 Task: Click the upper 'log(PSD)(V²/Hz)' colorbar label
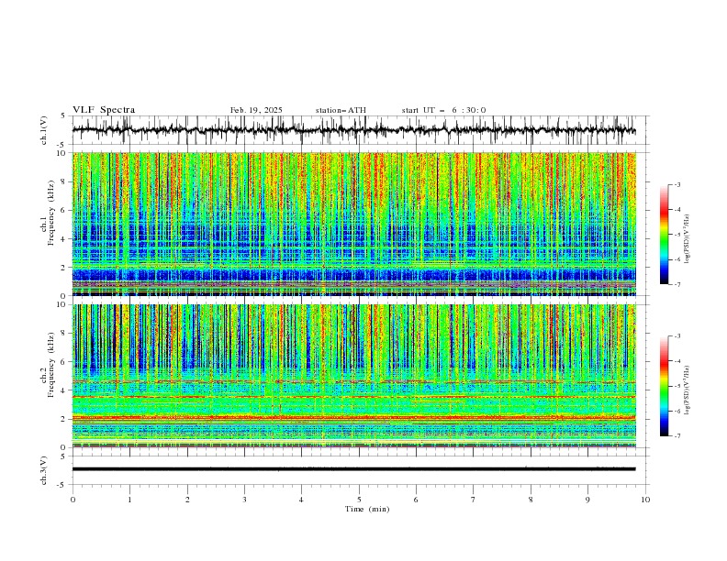click(687, 238)
